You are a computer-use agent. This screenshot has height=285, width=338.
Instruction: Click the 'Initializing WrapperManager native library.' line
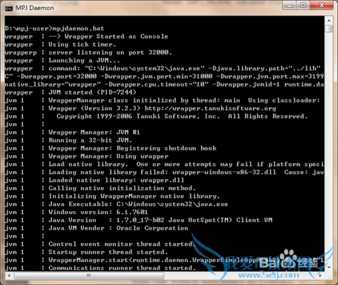[x=134, y=197]
